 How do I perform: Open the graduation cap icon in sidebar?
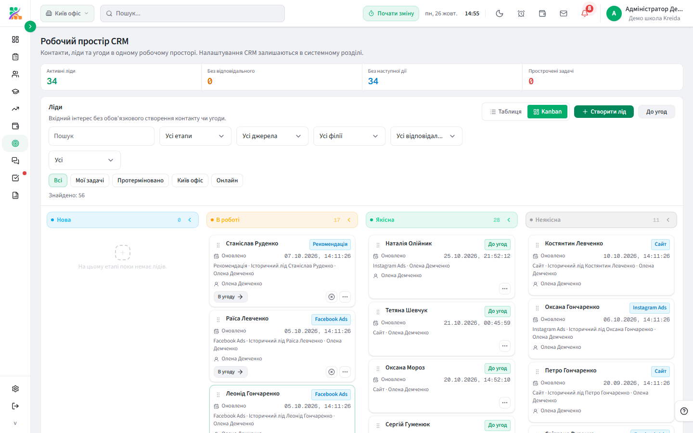[x=15, y=91]
